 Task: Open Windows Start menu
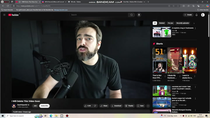3,116
